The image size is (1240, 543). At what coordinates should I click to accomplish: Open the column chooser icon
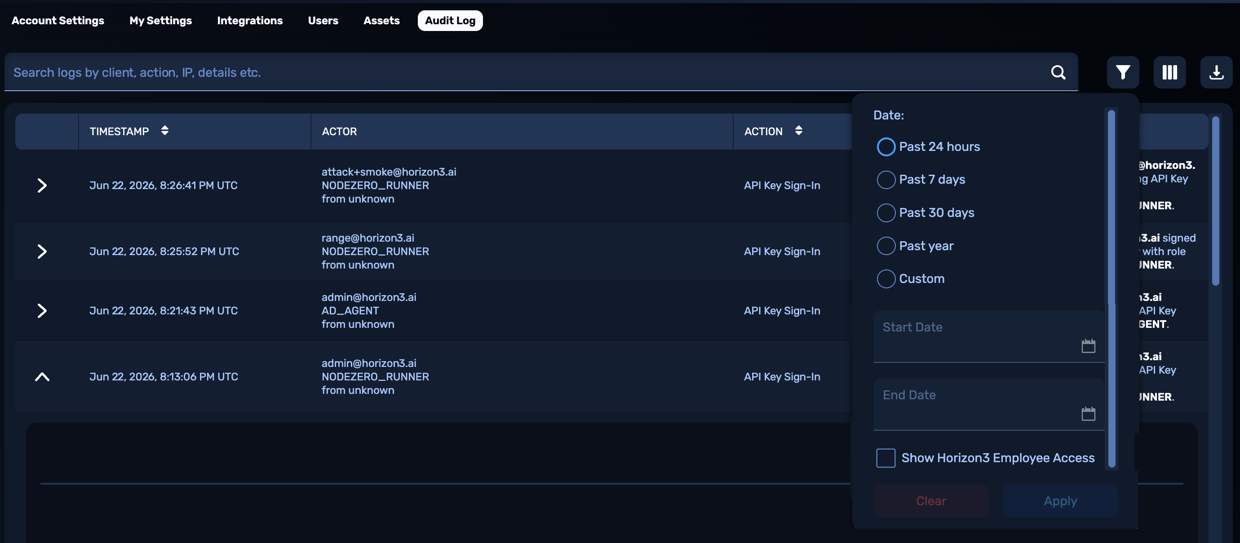coord(1170,72)
